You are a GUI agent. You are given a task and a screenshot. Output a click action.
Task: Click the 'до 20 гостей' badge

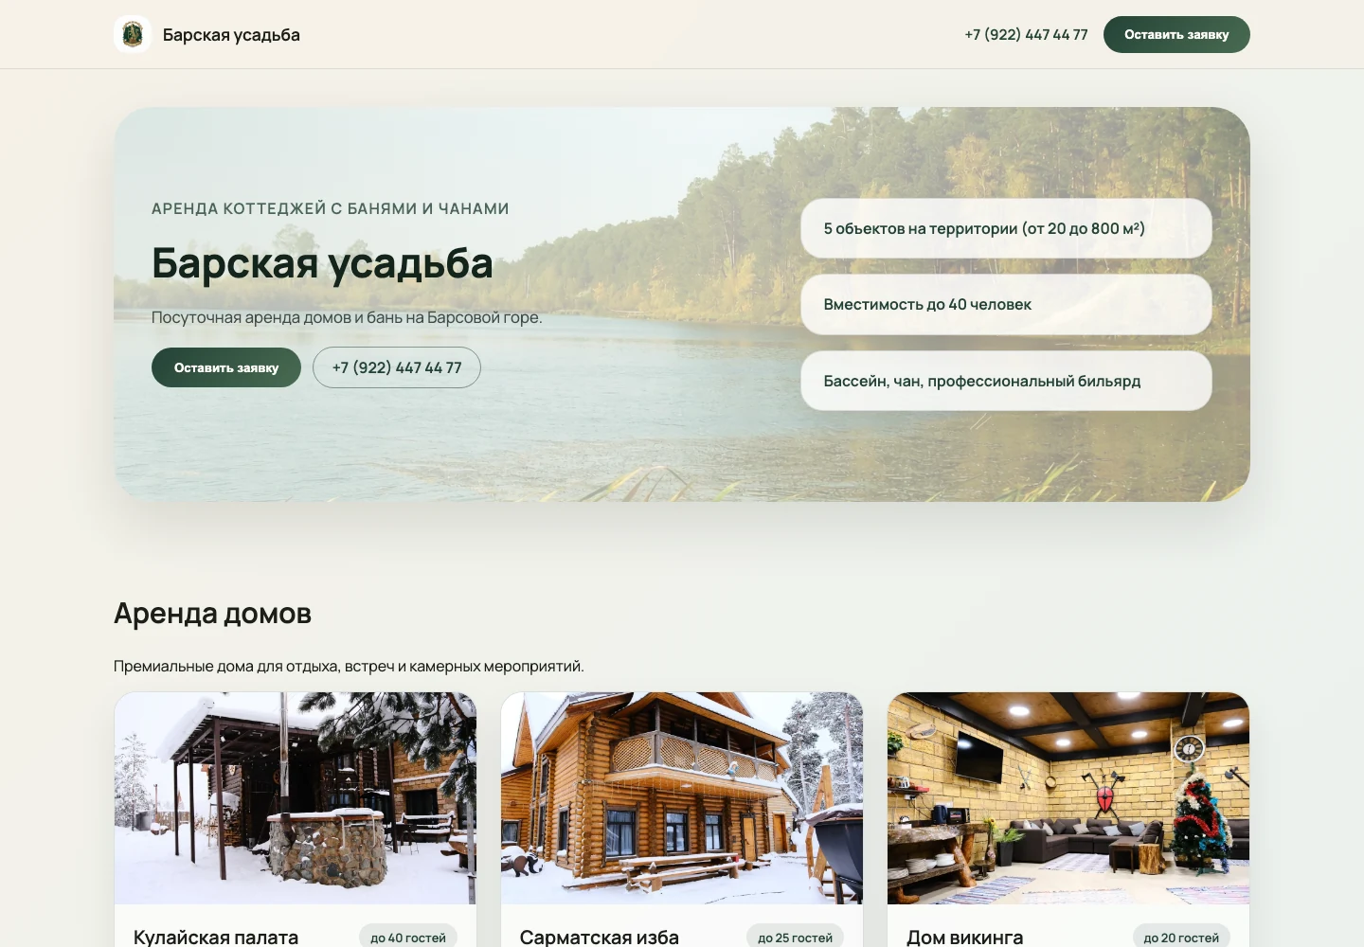pos(1181,937)
